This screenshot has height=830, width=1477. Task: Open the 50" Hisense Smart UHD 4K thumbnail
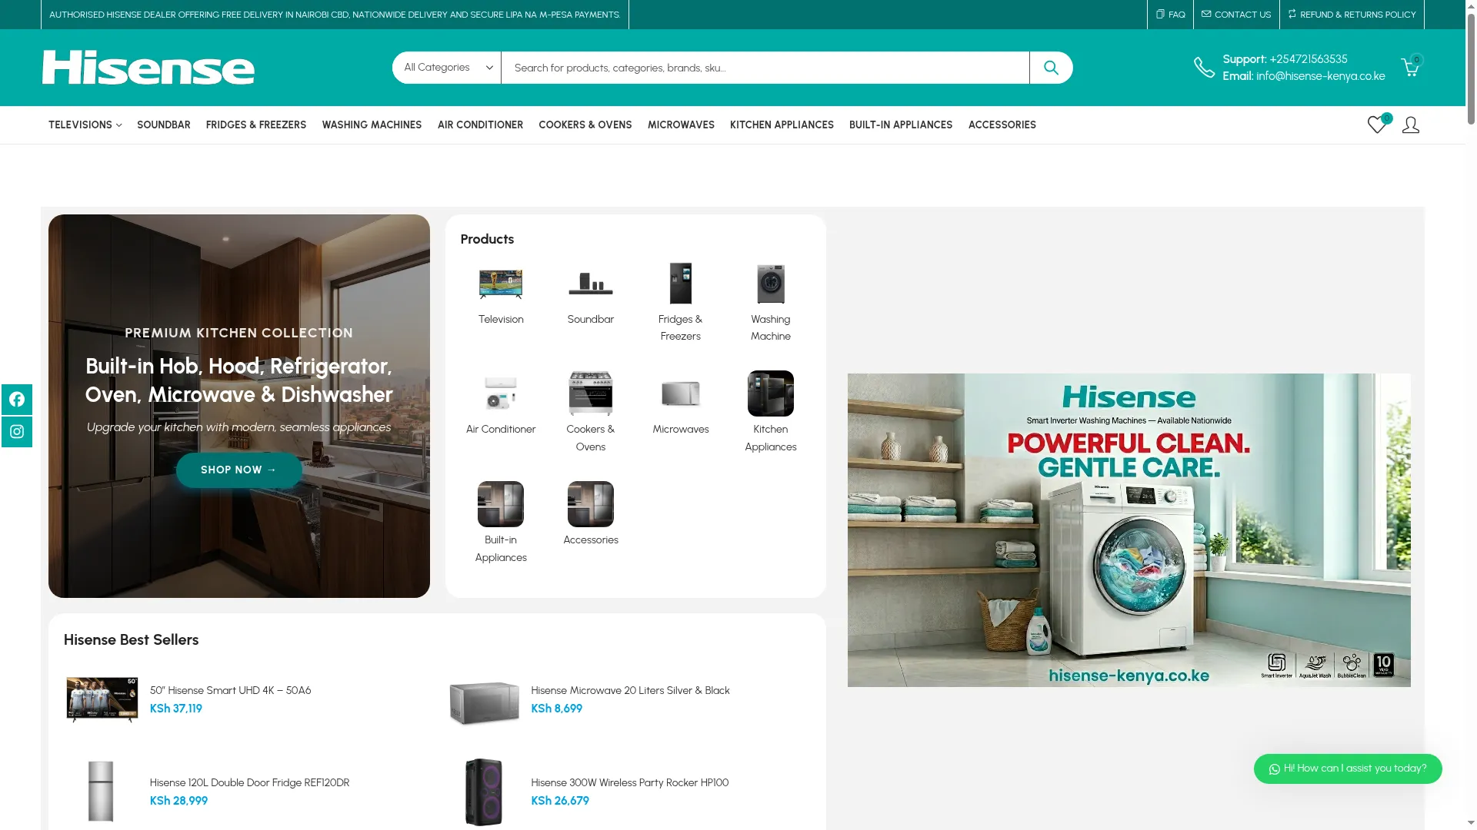point(102,700)
